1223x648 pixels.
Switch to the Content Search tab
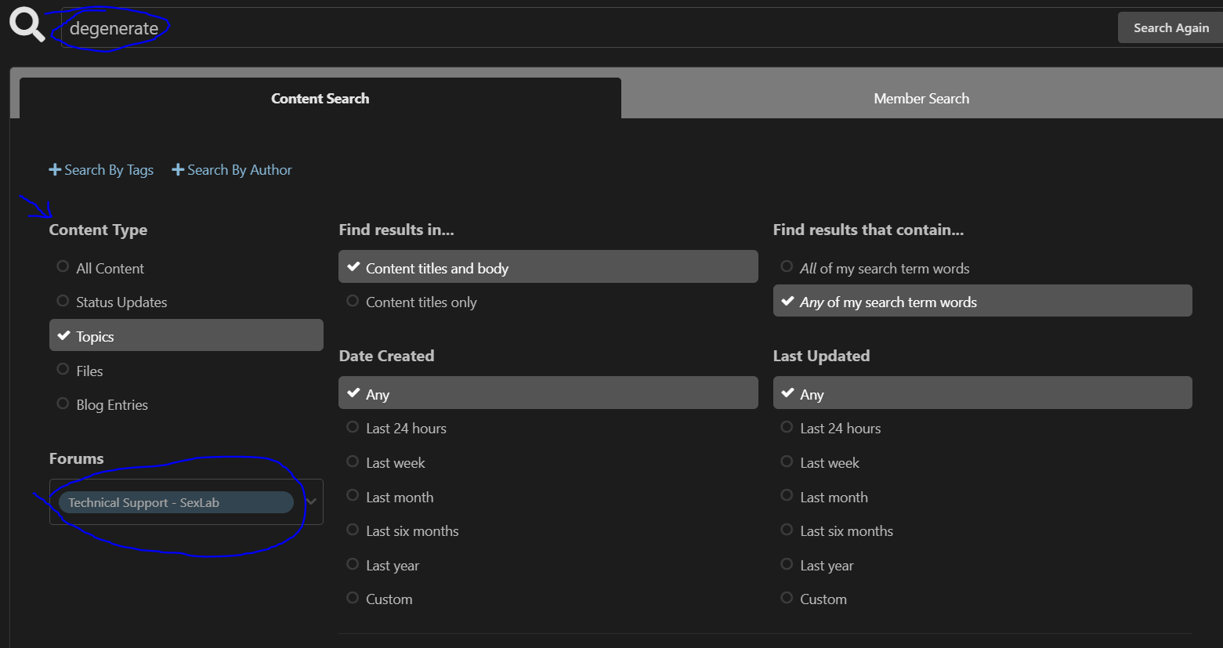pyautogui.click(x=320, y=98)
